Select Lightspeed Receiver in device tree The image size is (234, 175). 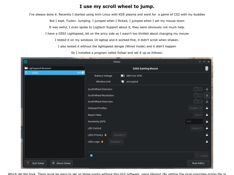[55, 68]
